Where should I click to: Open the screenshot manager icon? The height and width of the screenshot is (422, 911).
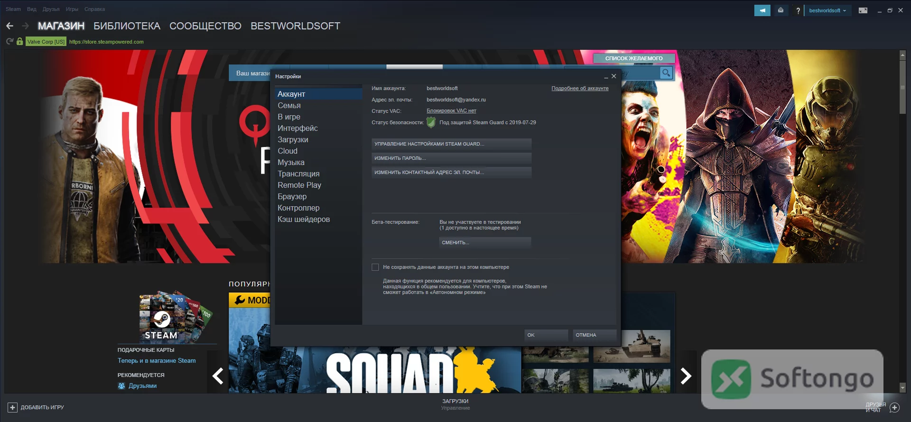tap(863, 10)
